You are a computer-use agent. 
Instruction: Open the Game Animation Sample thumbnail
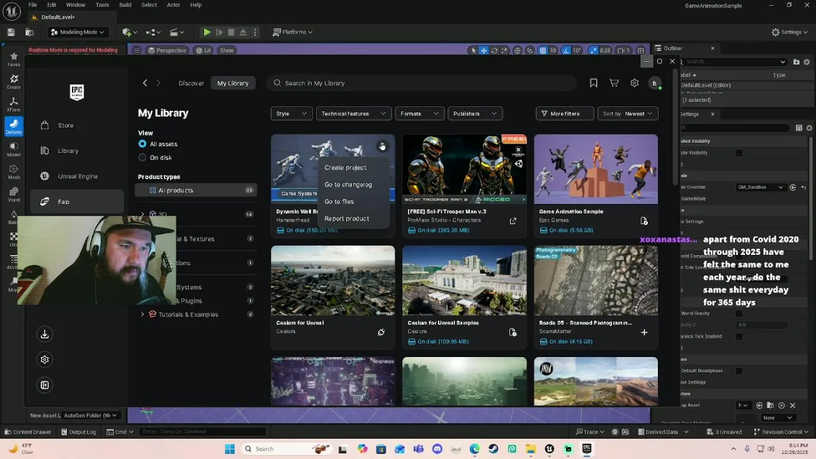tap(596, 169)
